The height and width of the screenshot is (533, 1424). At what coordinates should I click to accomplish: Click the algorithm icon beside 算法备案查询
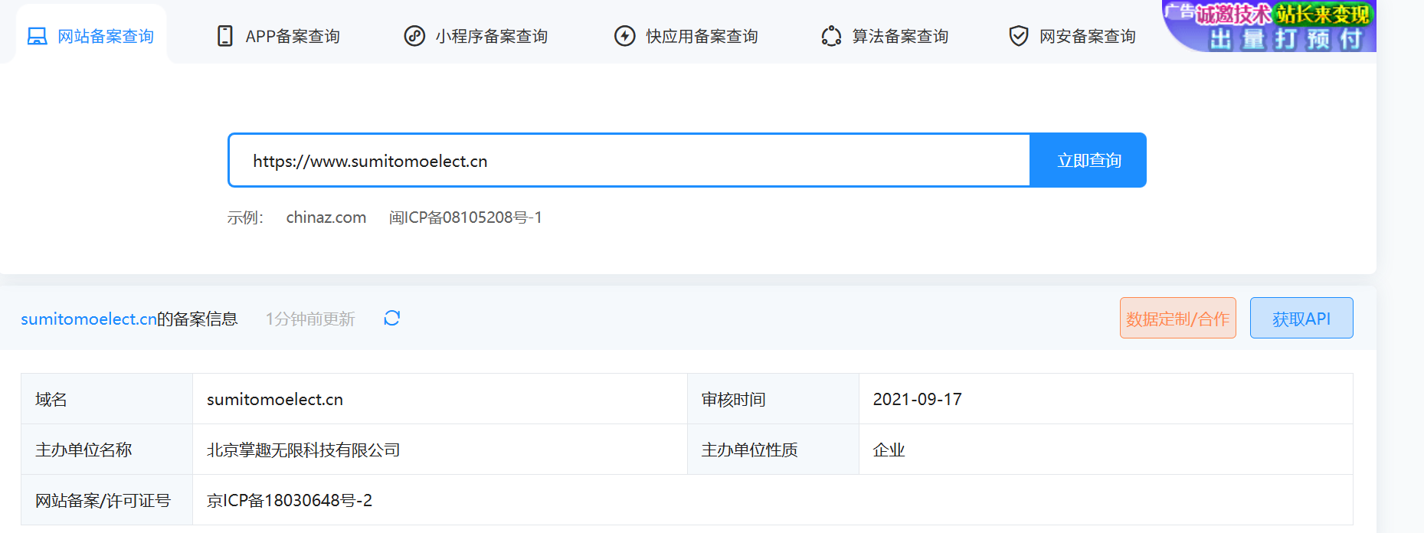(x=831, y=36)
